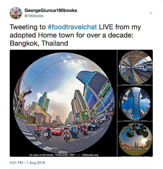Open the @180books handle link
The height and width of the screenshot is (169, 163).
[34, 16]
